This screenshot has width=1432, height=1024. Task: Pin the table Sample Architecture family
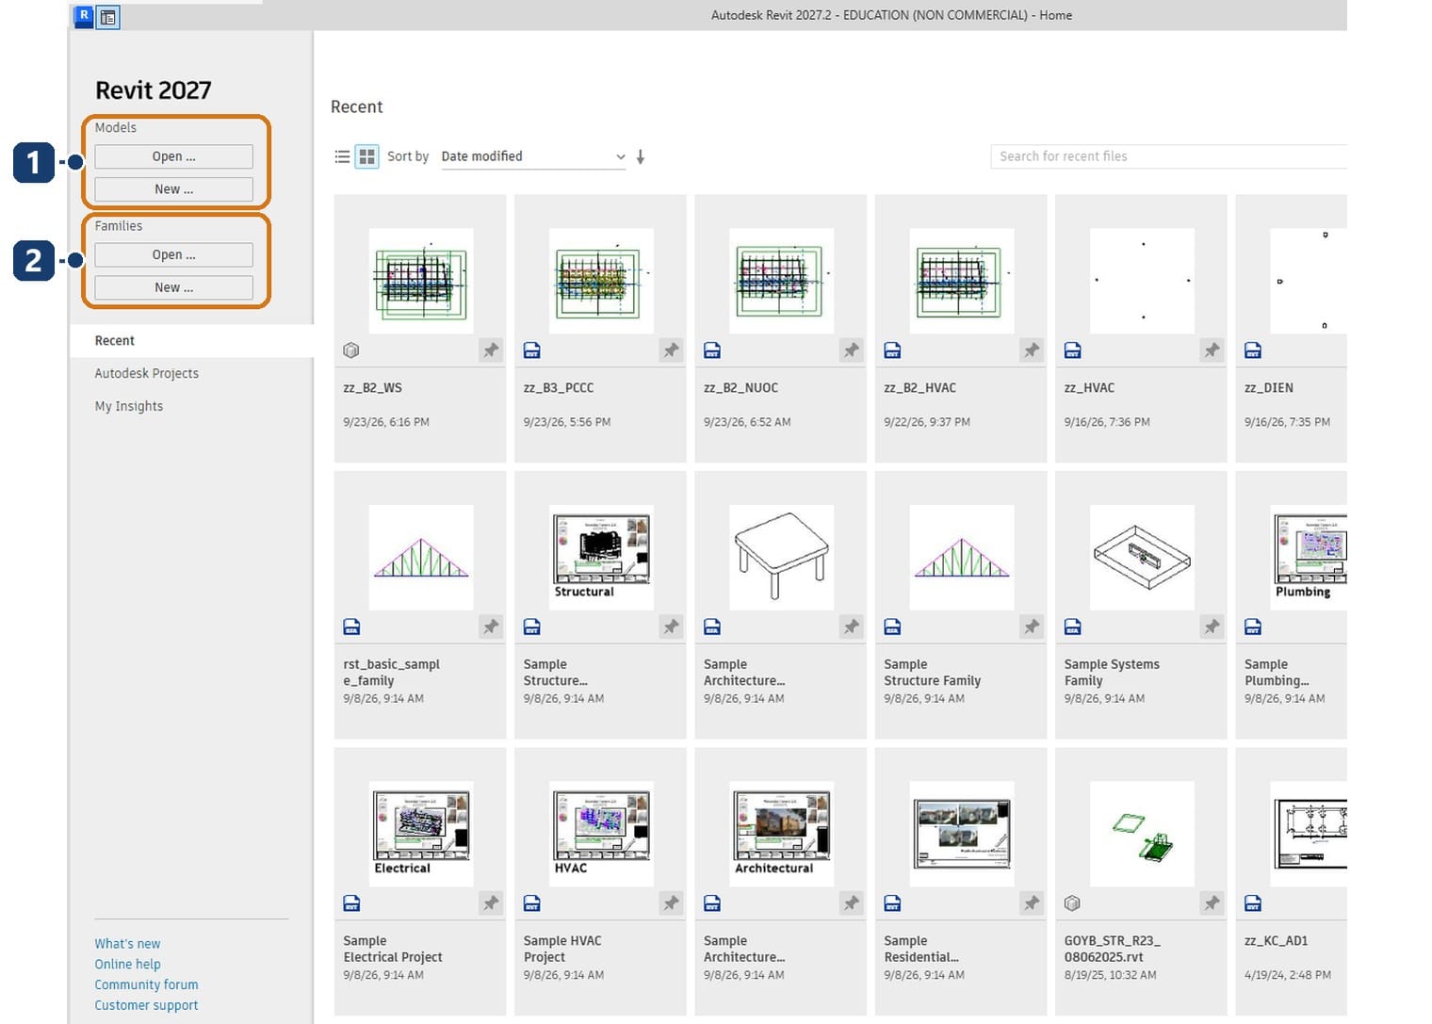point(851,626)
